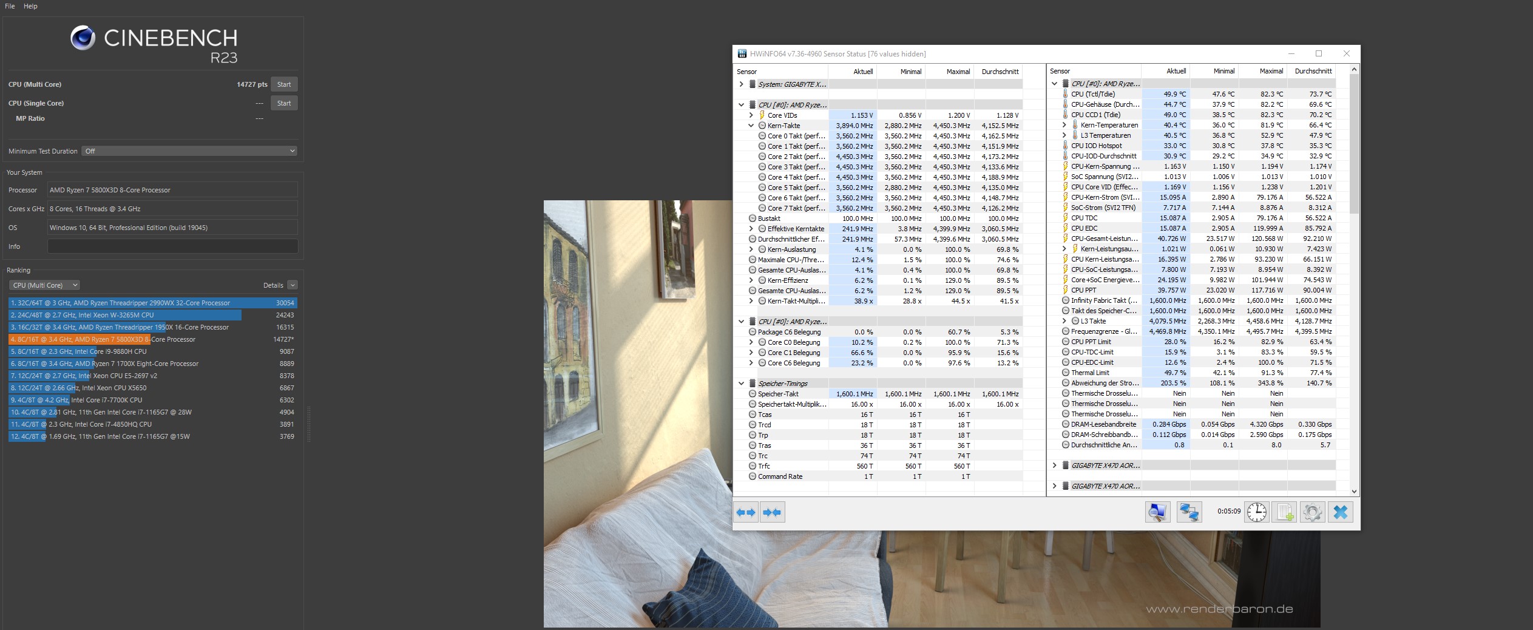
Task: Open the CPU (Multi Core) ranking dropdown
Action: [x=44, y=285]
